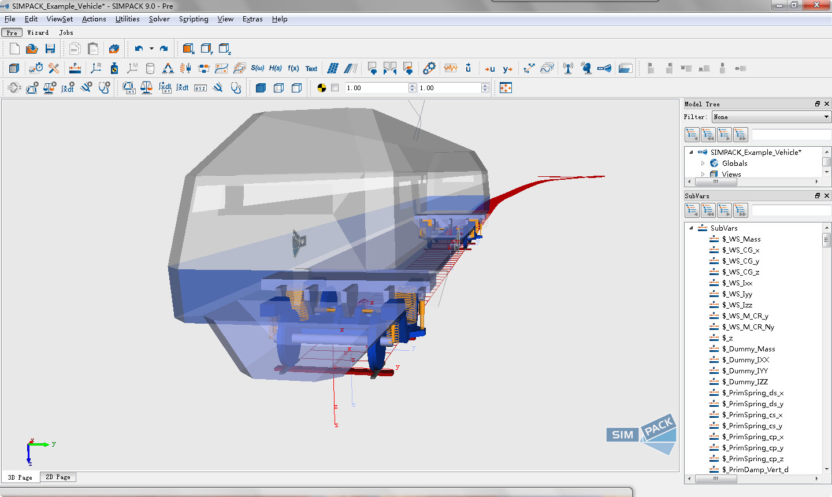Screen dimensions: 832x497
Task: Create a reference frame with the R icon
Action: 96,68
